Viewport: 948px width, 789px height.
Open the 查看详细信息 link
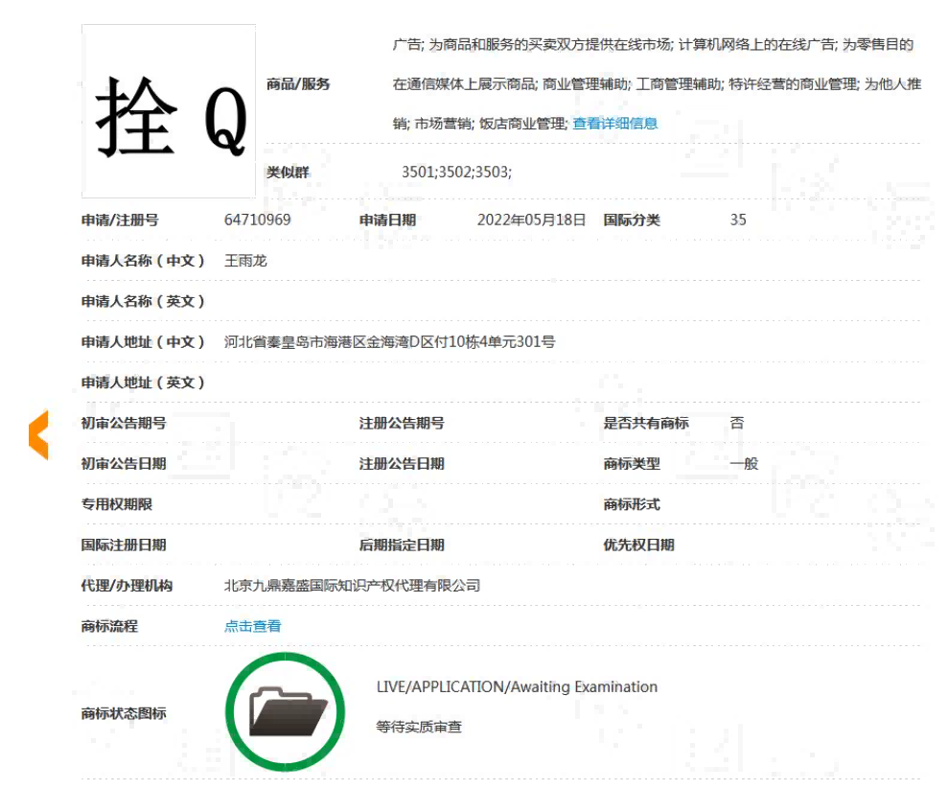(614, 124)
